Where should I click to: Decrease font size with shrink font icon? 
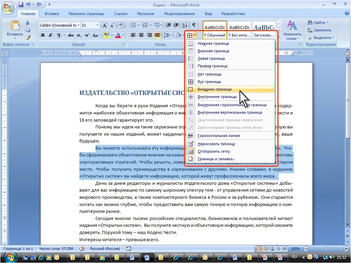point(112,25)
